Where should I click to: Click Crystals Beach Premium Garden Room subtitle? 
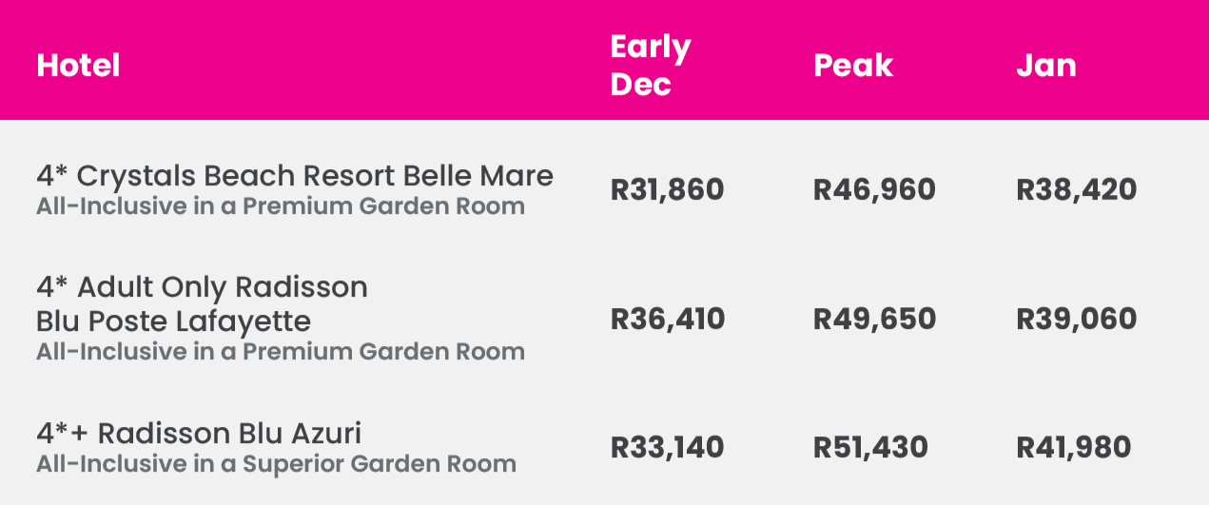pos(280,205)
